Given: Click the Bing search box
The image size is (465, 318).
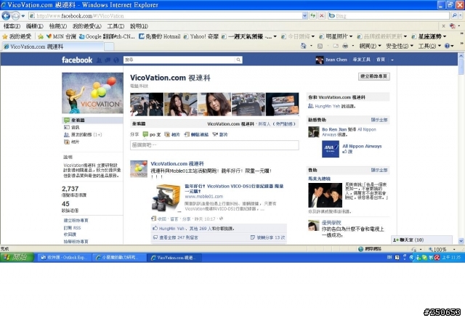Looking at the screenshot, I should (x=389, y=16).
